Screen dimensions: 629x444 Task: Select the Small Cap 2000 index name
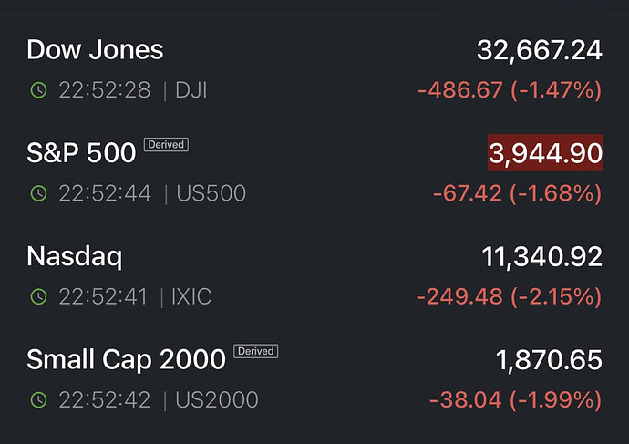coord(126,359)
